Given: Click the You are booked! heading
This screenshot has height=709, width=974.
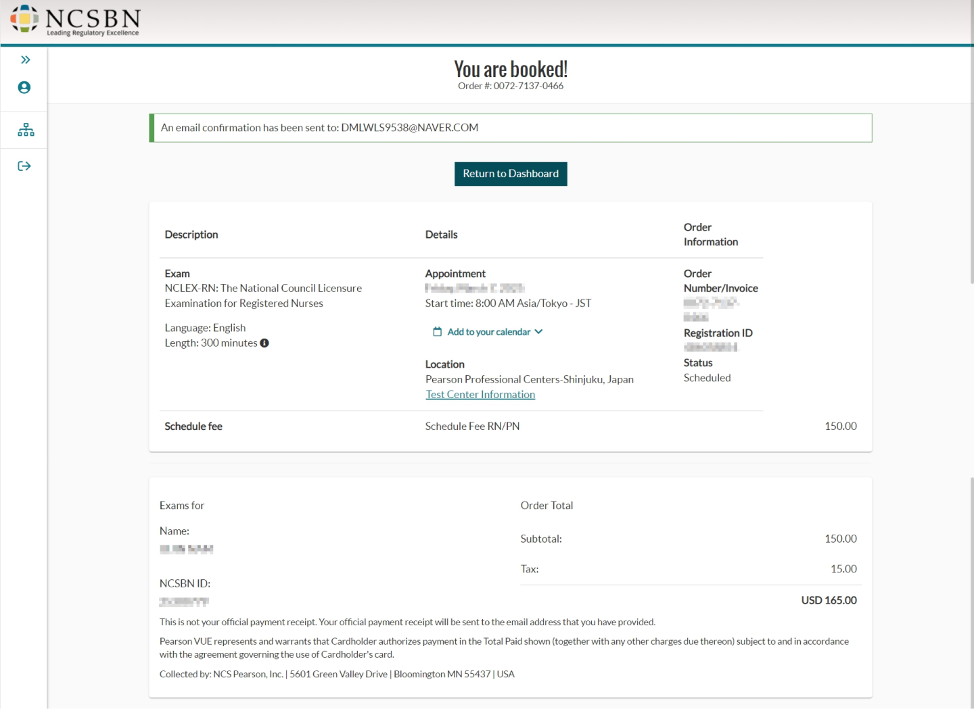Looking at the screenshot, I should 511,69.
